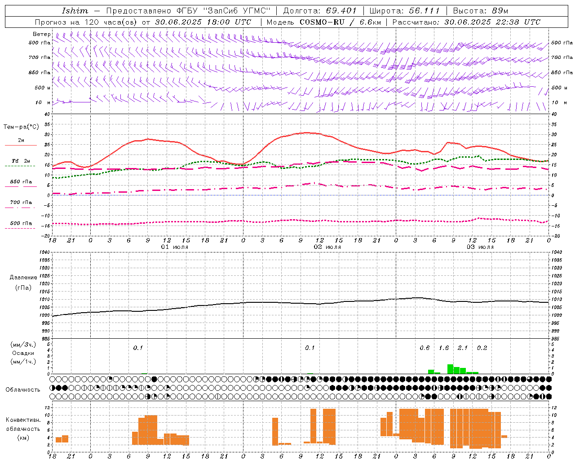Screen dimensions: 575x460
Task: Click the precipitation total "0.6"
Action: (x=425, y=348)
